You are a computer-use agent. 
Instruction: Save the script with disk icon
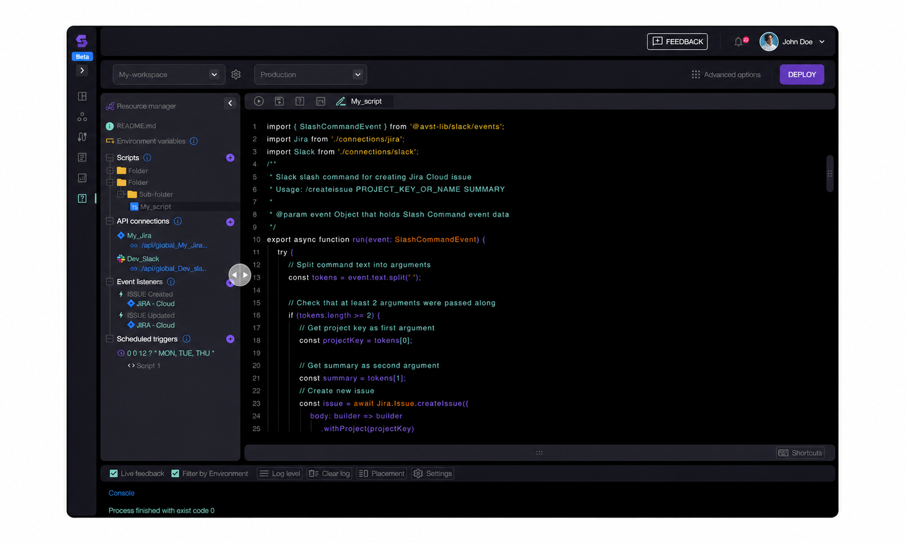[279, 101]
